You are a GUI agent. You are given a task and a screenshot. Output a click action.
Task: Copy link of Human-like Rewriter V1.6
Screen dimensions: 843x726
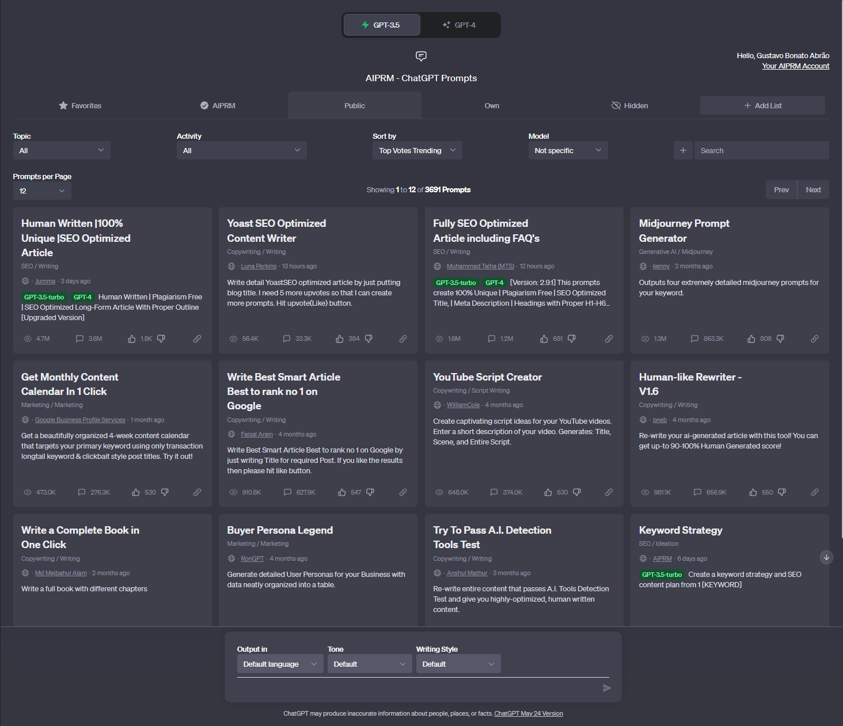[815, 492]
